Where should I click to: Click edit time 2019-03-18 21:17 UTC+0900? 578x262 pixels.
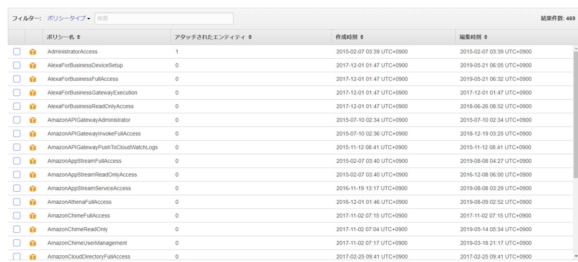point(496,243)
